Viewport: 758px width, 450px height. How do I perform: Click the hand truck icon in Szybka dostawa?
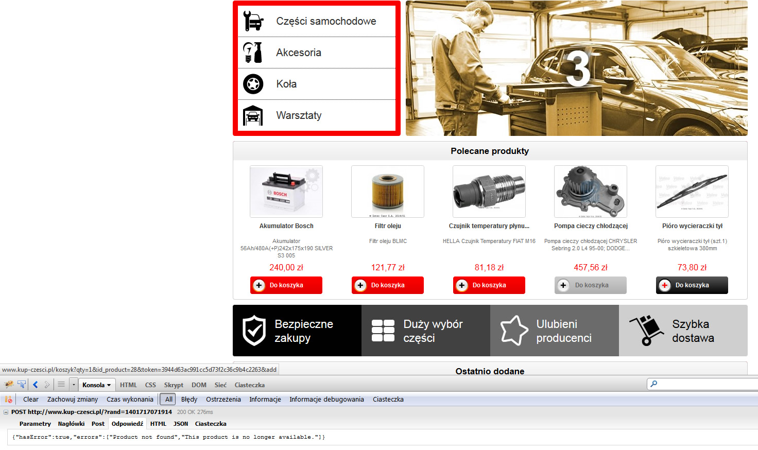click(x=646, y=331)
